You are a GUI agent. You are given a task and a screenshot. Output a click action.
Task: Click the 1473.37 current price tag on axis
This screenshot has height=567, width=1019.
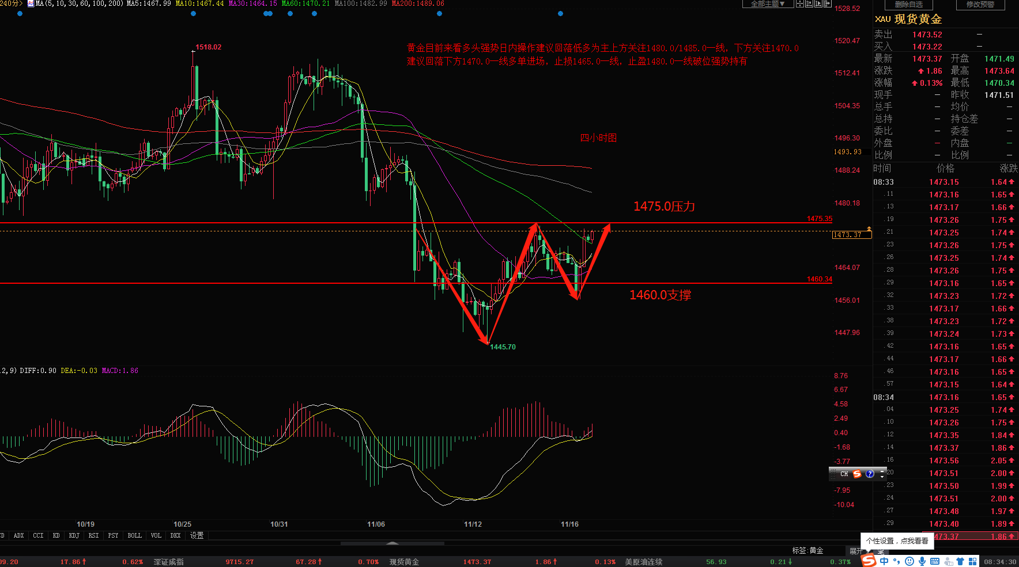point(852,235)
